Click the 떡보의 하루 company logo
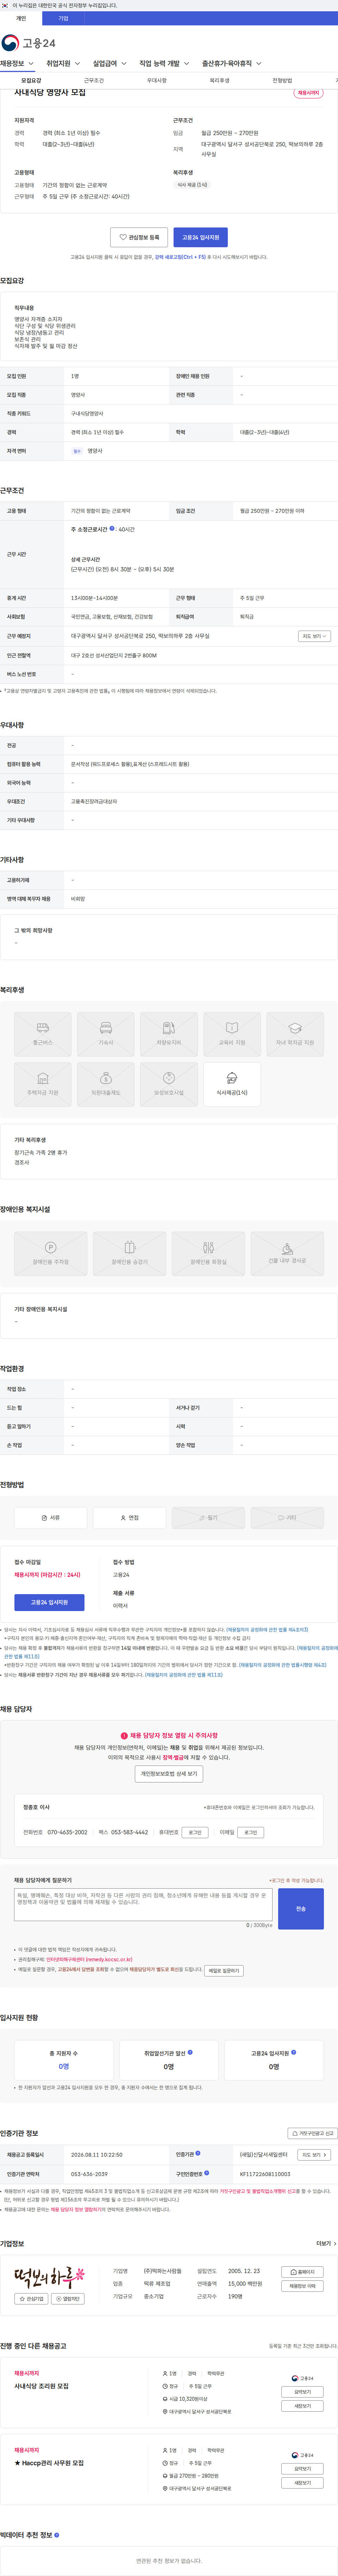 [50, 2277]
